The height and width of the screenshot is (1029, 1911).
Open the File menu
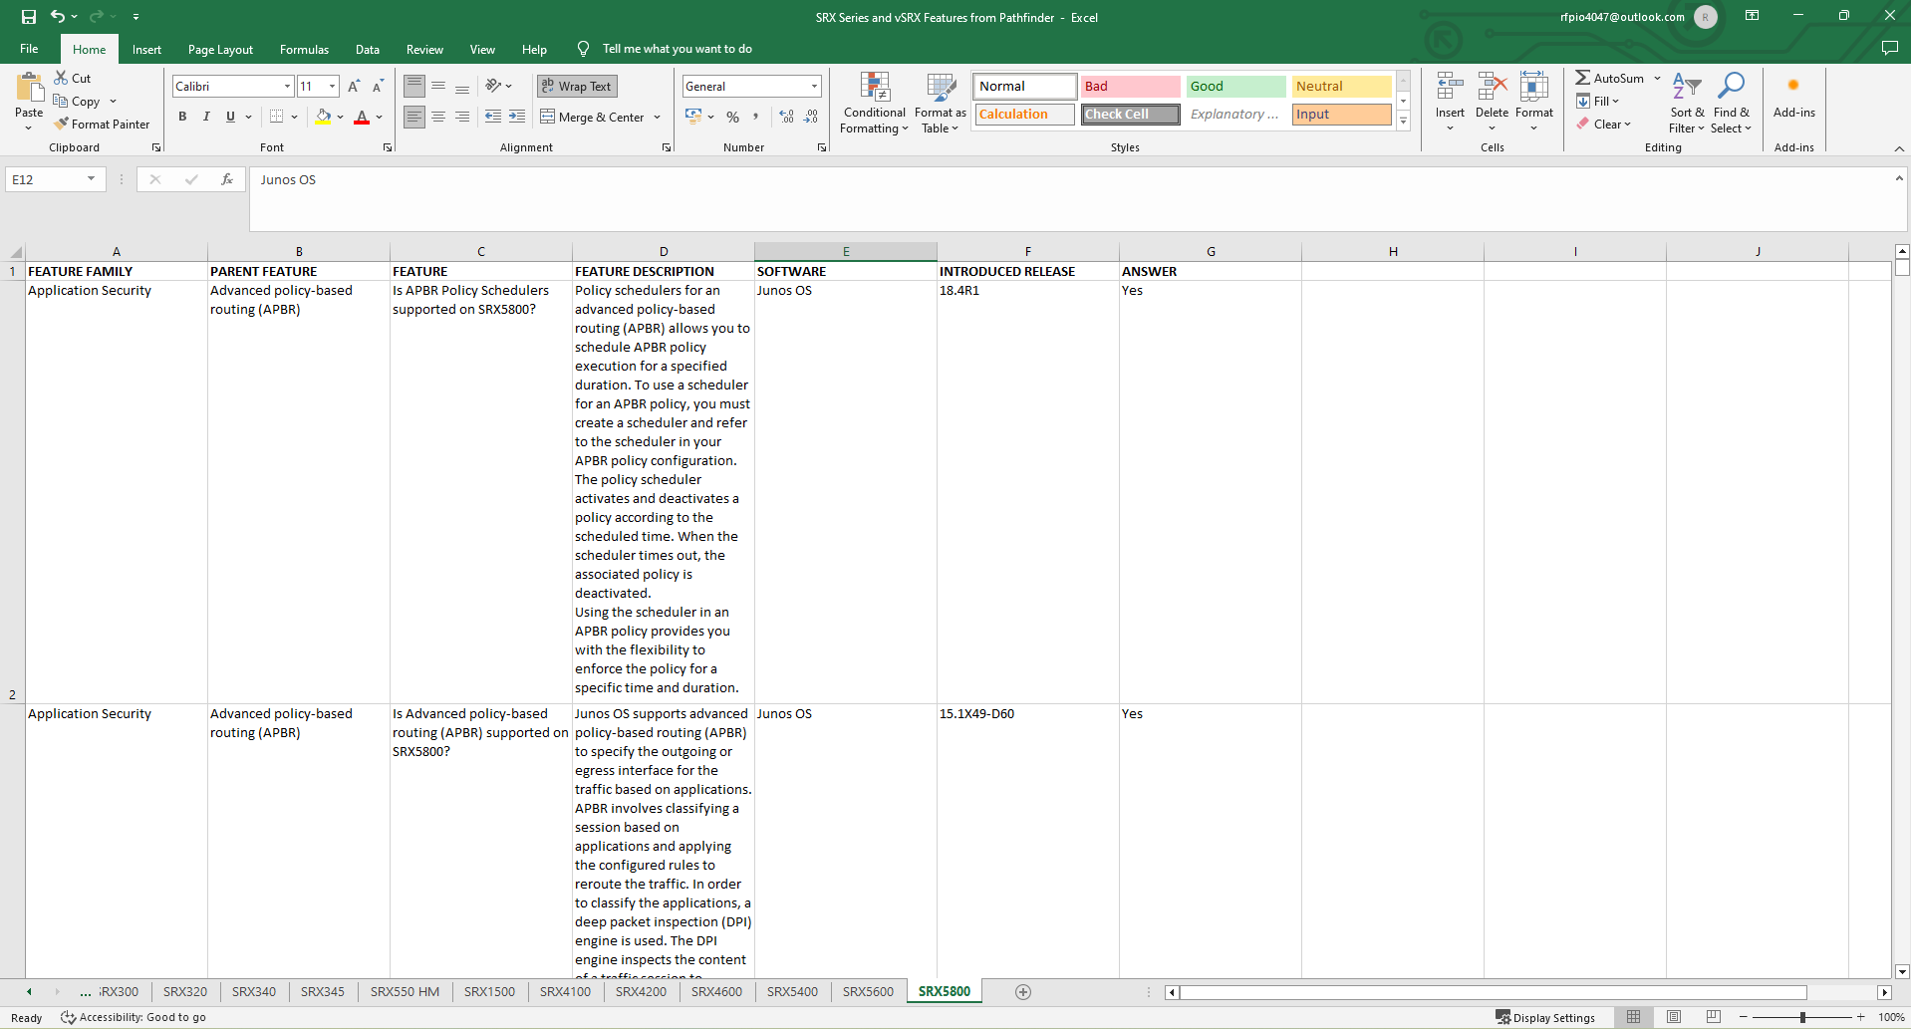click(x=29, y=49)
